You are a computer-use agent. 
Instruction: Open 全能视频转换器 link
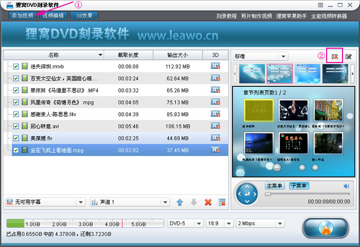(x=329, y=16)
